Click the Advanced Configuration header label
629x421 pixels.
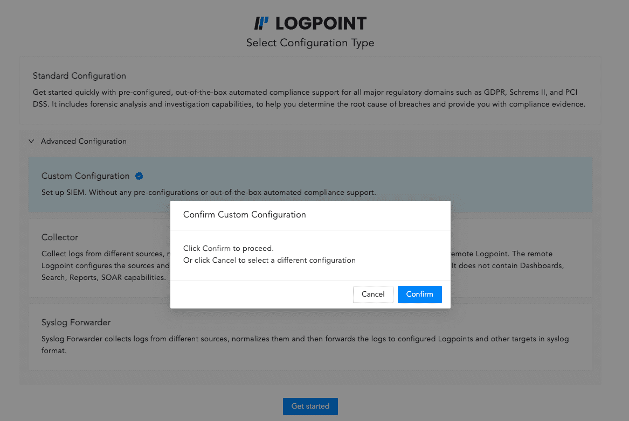(84, 141)
